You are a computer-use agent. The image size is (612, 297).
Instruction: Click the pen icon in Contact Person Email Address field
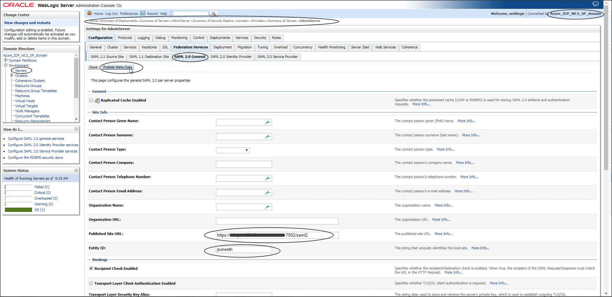268,193
